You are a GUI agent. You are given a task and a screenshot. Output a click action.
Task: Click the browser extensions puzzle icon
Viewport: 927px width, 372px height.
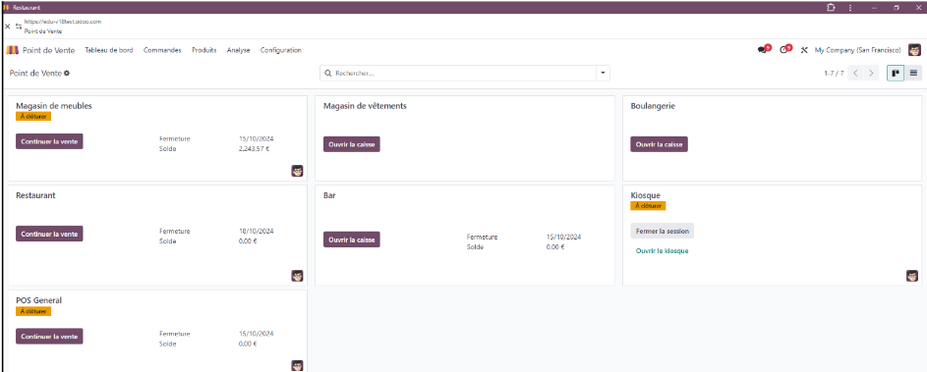click(x=831, y=8)
